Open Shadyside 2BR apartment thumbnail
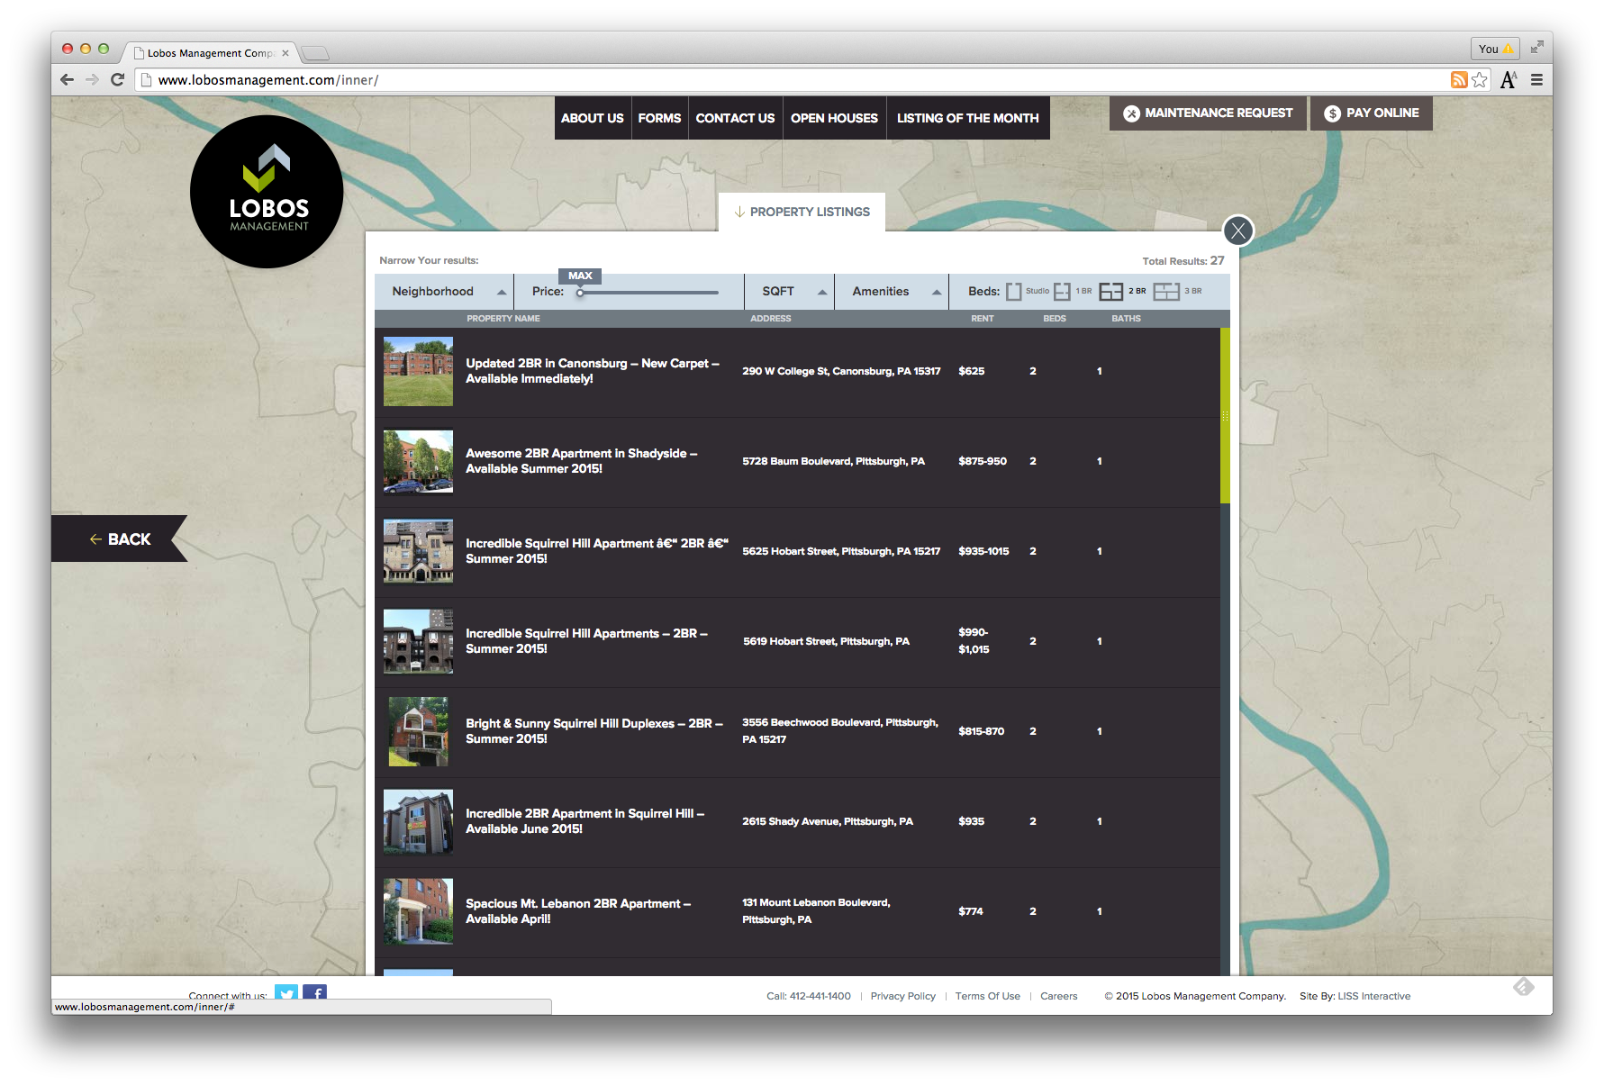The width and height of the screenshot is (1604, 1086). [x=418, y=462]
